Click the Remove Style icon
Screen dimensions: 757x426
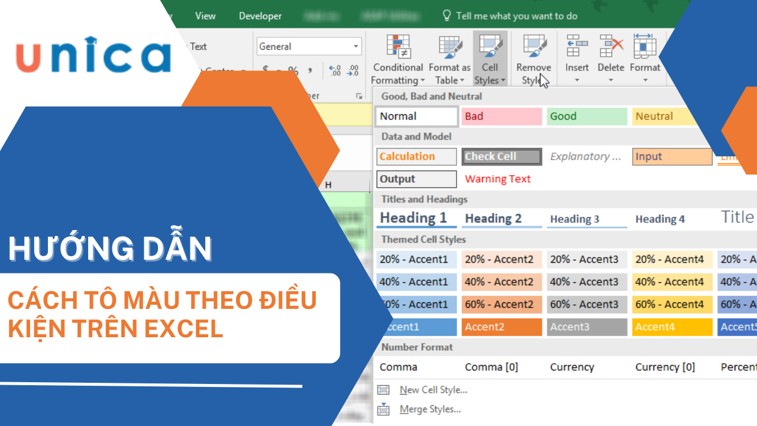(x=533, y=47)
